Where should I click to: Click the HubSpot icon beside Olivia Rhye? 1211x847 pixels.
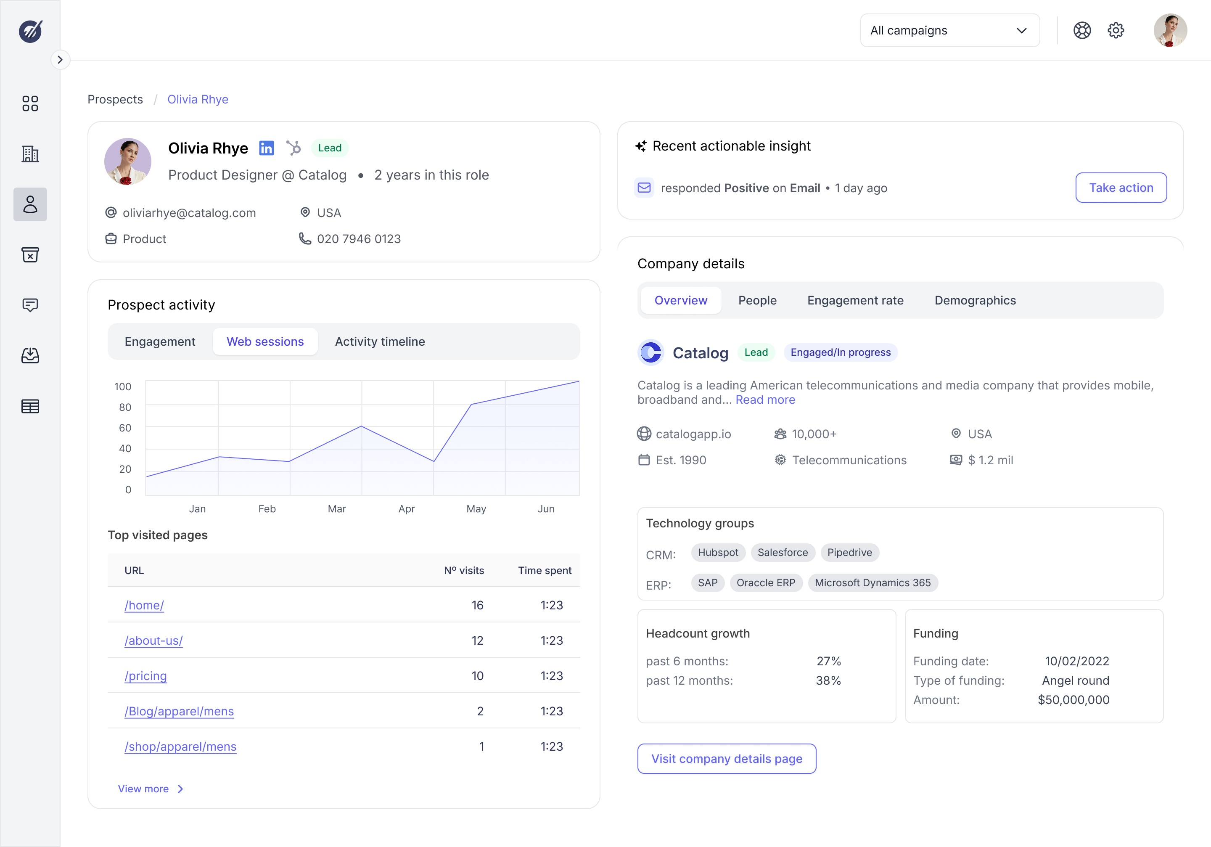click(293, 148)
